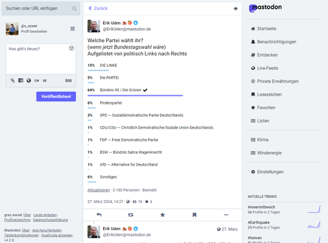Go back with the Zurück link
This screenshot has width=328, height=243.
click(98, 8)
